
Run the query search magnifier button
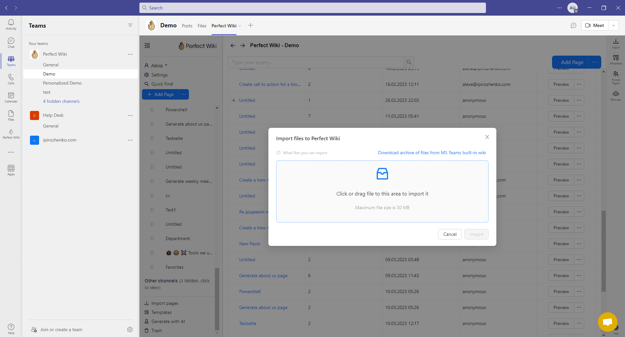pyautogui.click(x=409, y=62)
